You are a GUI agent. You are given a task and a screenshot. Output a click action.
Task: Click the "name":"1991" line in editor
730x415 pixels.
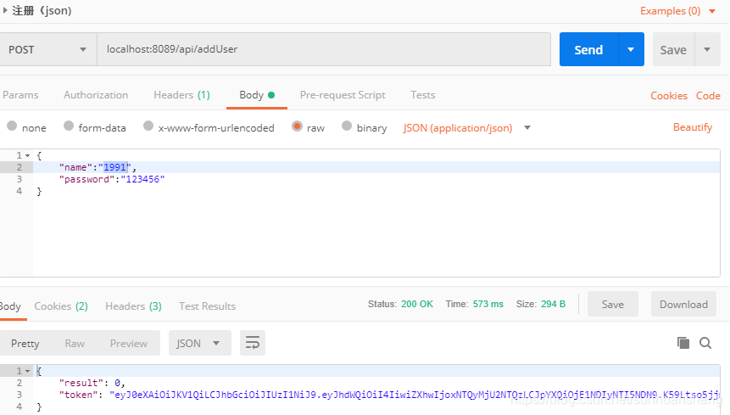98,167
